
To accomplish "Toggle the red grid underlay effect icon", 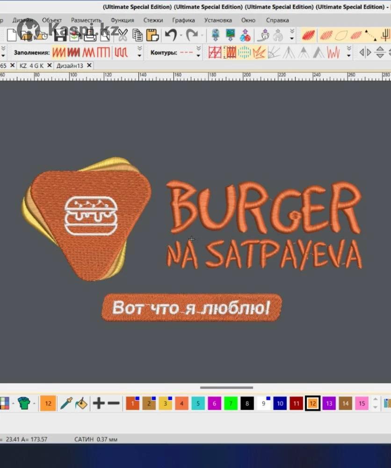I will [x=215, y=52].
